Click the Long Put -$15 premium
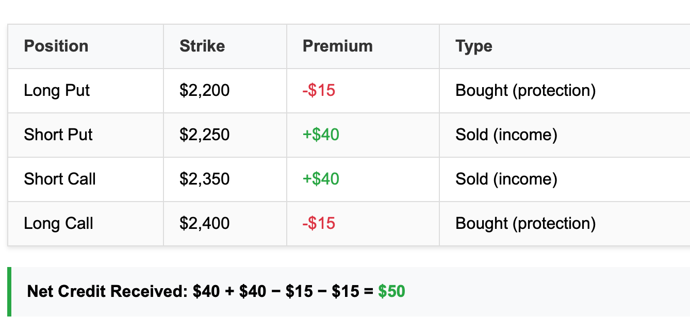Screen dimensions: 690x333 tap(319, 91)
